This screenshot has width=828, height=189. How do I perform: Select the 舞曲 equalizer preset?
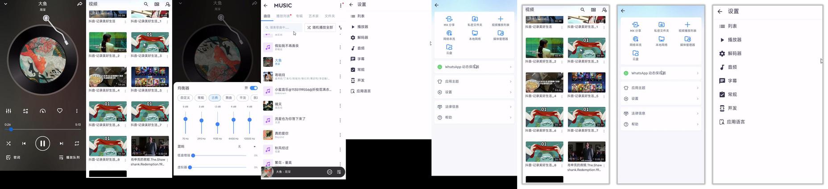coord(229,98)
